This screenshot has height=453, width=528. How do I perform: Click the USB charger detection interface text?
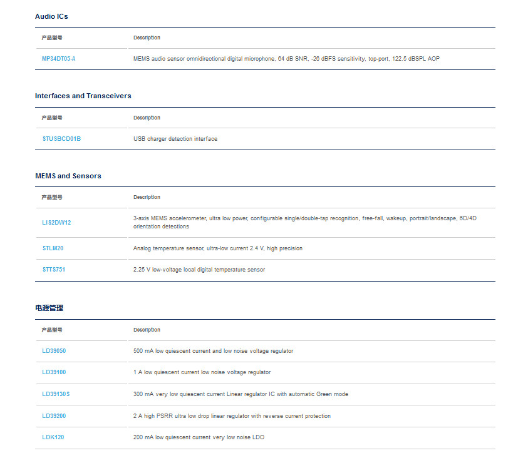pyautogui.click(x=175, y=139)
